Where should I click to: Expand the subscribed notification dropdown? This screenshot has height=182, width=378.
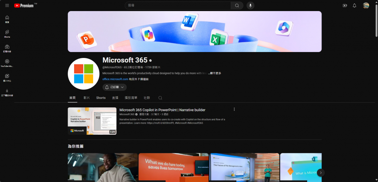click(x=114, y=87)
